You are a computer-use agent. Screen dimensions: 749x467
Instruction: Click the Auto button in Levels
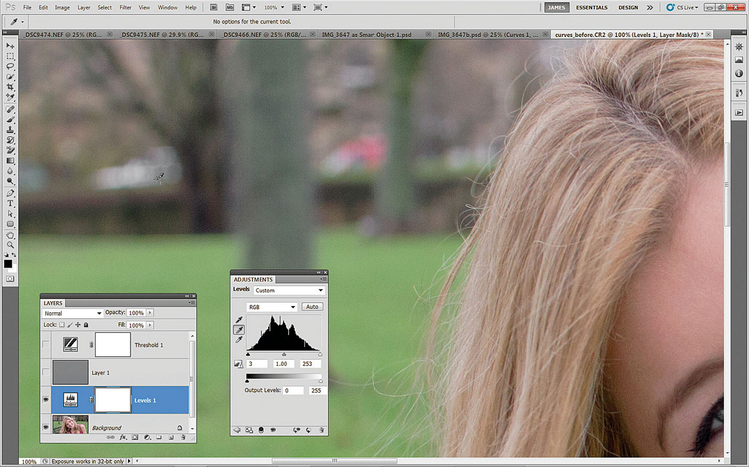point(312,307)
